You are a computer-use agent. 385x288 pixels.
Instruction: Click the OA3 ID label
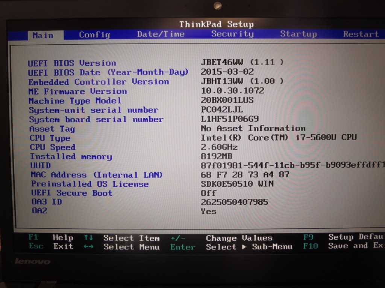tap(47, 202)
